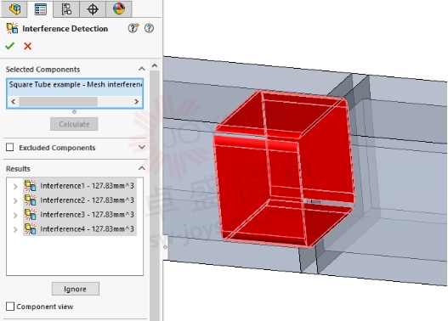This screenshot has height=321, width=448.
Task: Click the detailed help icon with star
Action: [133, 28]
